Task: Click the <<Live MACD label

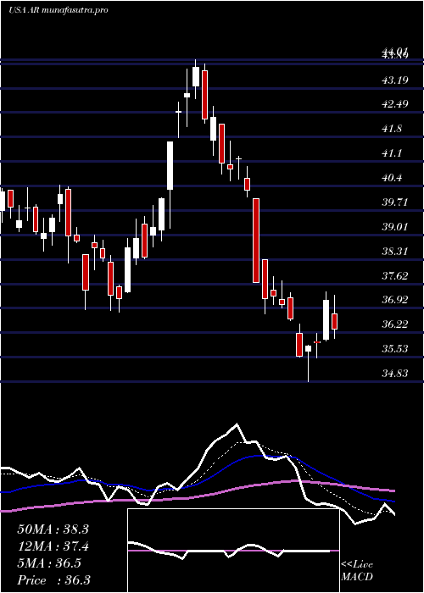Action: [357, 571]
